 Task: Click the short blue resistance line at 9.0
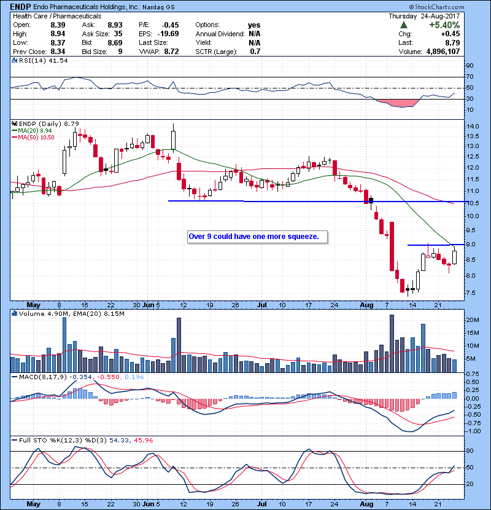pos(436,245)
